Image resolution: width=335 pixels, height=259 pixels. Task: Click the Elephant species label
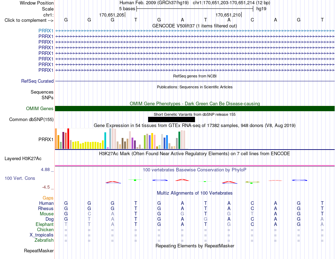45,224
